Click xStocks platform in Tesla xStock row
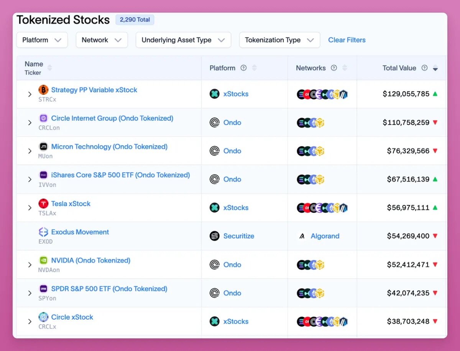460x351 pixels. (236, 208)
